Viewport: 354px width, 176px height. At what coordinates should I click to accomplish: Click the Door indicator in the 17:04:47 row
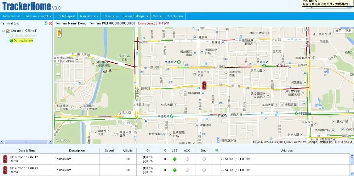click(x=204, y=159)
